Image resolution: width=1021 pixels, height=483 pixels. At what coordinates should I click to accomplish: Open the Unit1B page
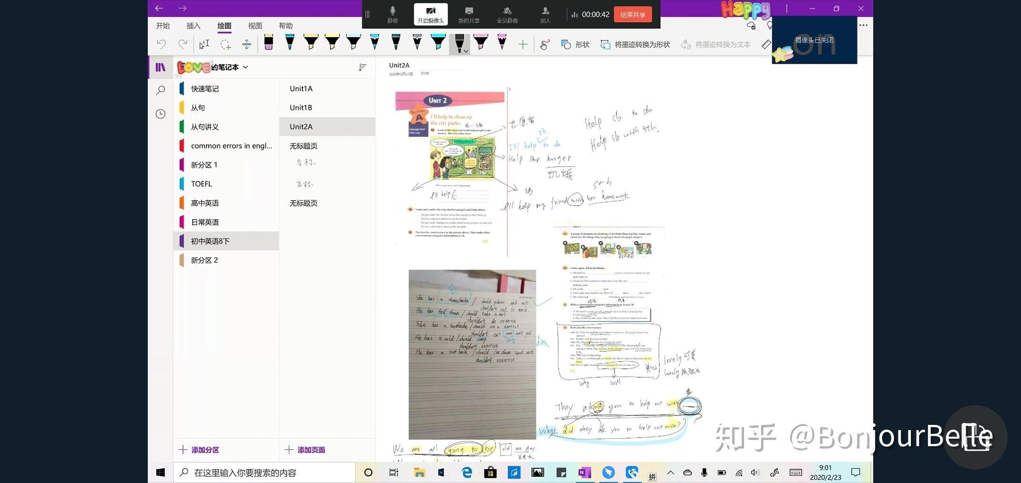coord(327,108)
